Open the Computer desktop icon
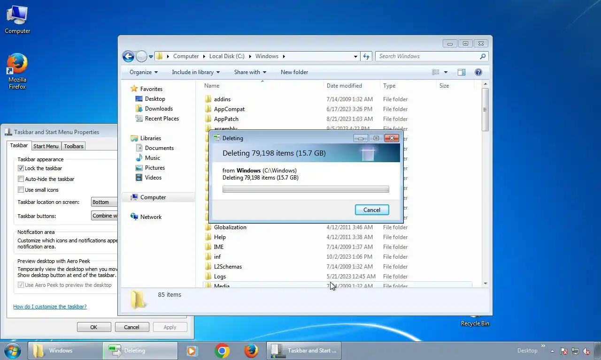 point(17,19)
